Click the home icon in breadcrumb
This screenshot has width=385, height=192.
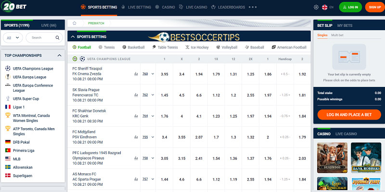pos(75,23)
